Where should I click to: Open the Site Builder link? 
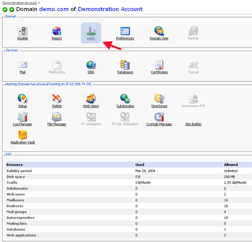[x=193, y=124]
